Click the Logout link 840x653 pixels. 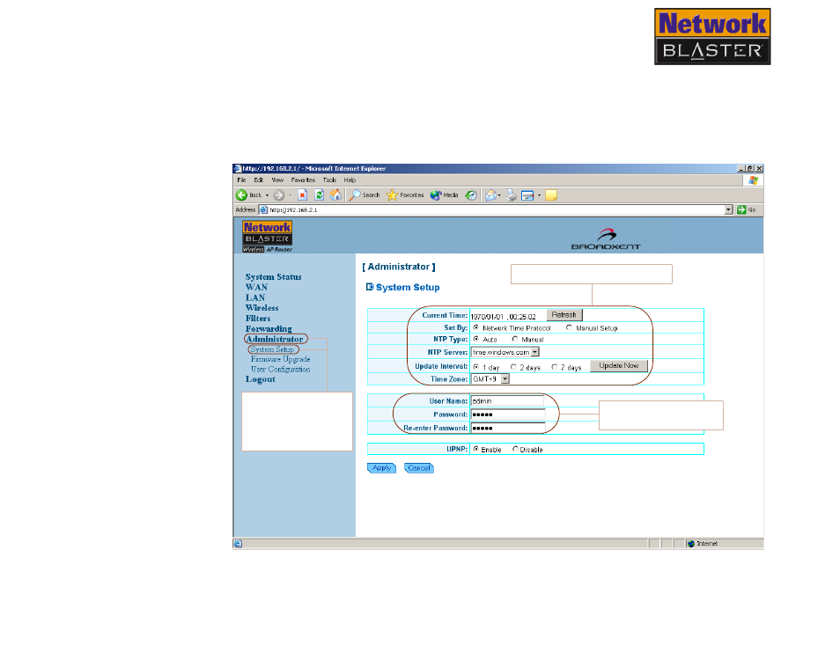(x=261, y=379)
